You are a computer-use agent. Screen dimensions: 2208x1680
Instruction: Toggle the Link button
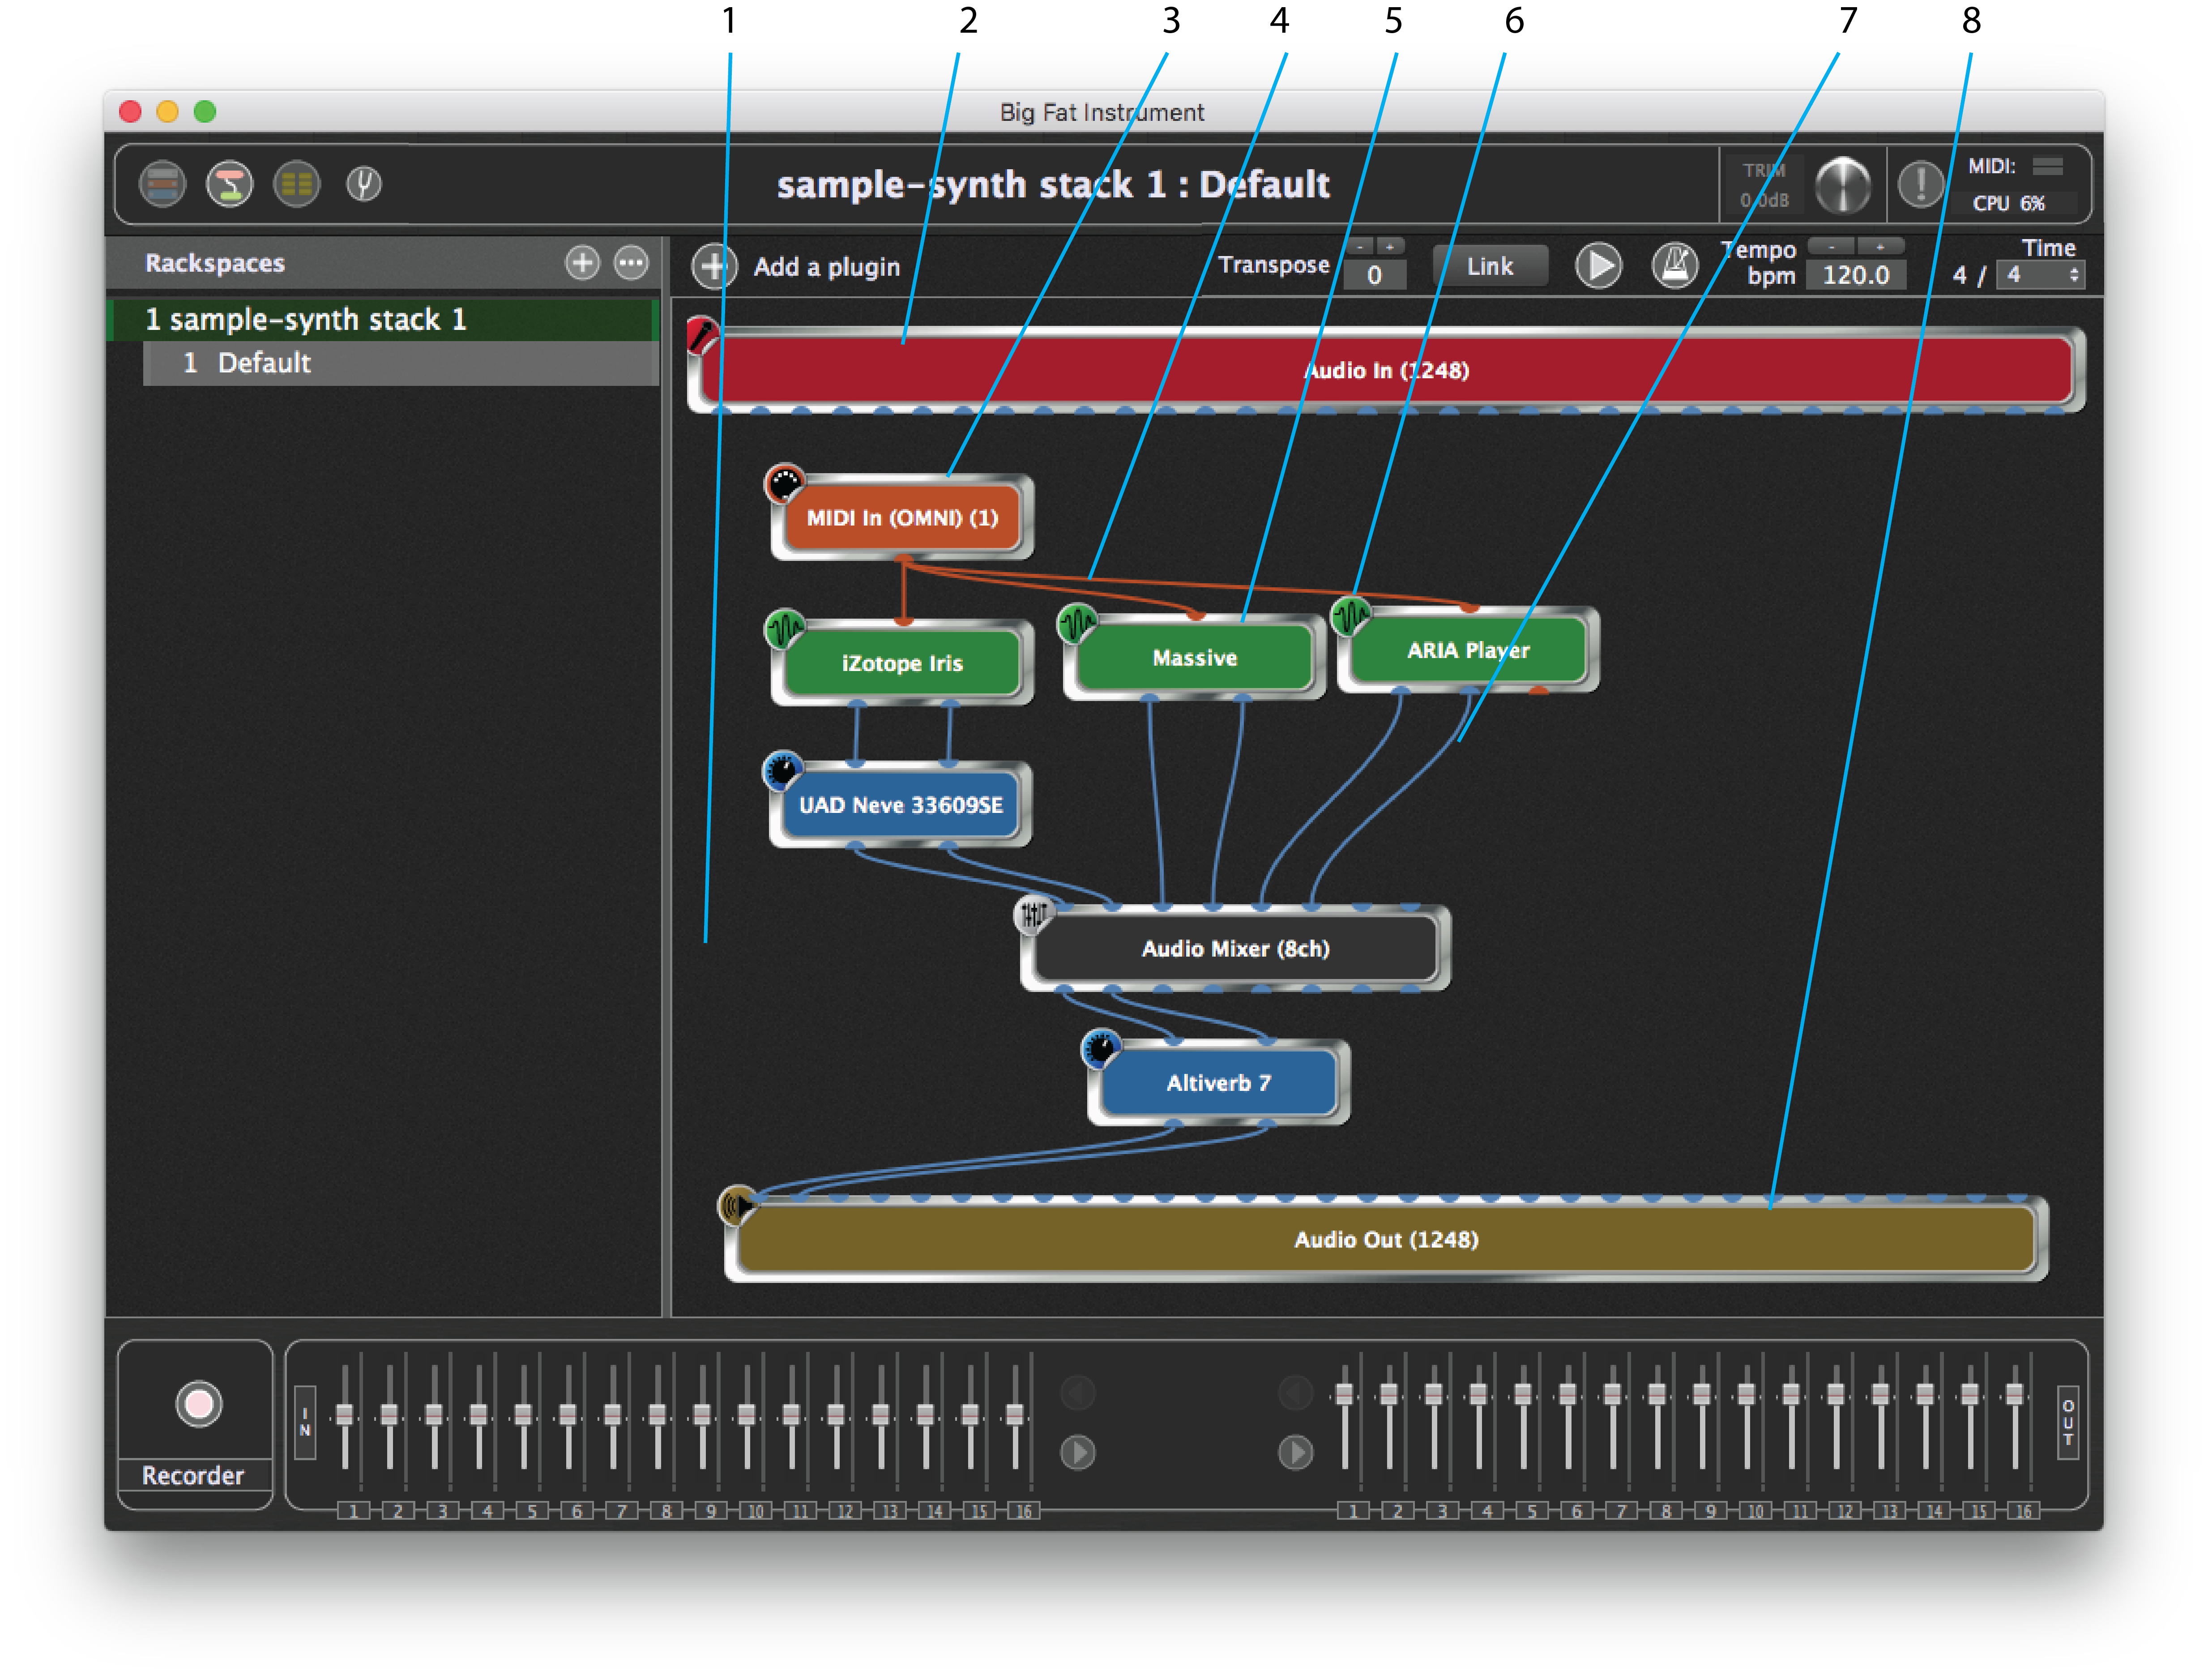pos(1489,266)
